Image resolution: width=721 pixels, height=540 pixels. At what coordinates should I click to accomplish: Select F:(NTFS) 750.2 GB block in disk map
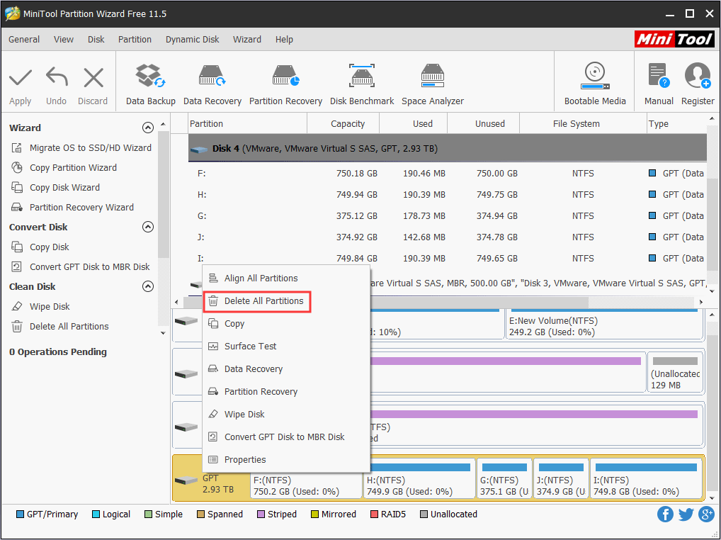pos(306,485)
